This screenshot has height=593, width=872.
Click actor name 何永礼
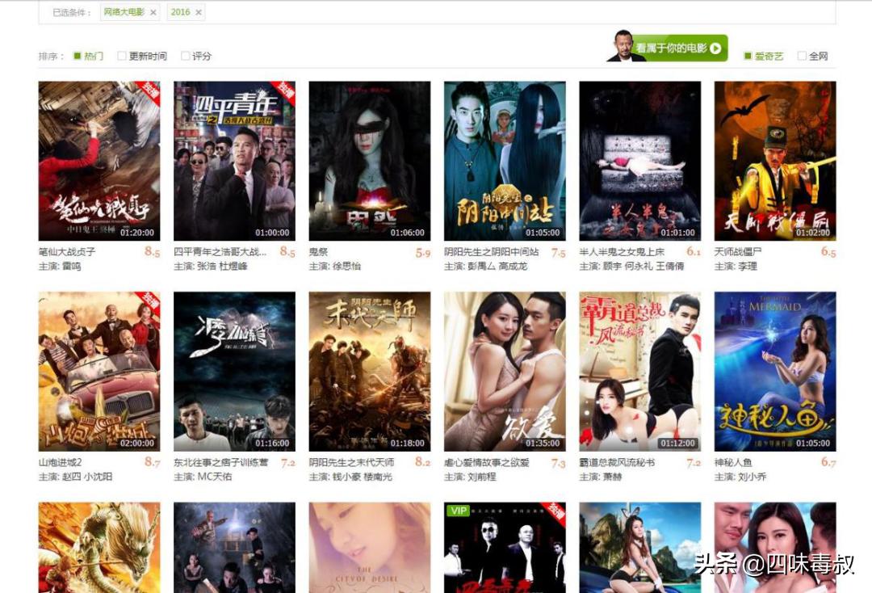[639, 267]
